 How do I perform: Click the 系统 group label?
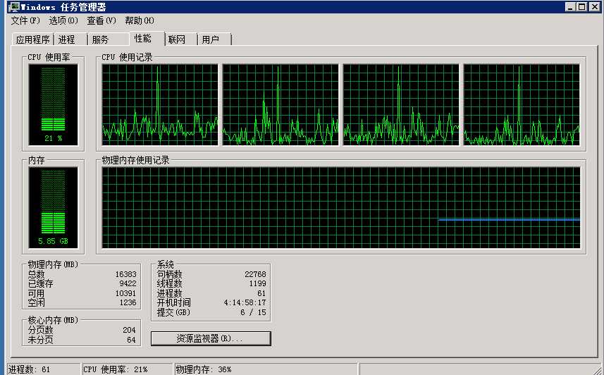coord(165,264)
